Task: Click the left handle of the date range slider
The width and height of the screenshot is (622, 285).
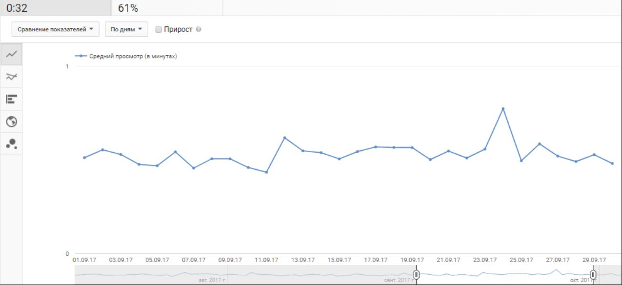Action: pos(416,275)
